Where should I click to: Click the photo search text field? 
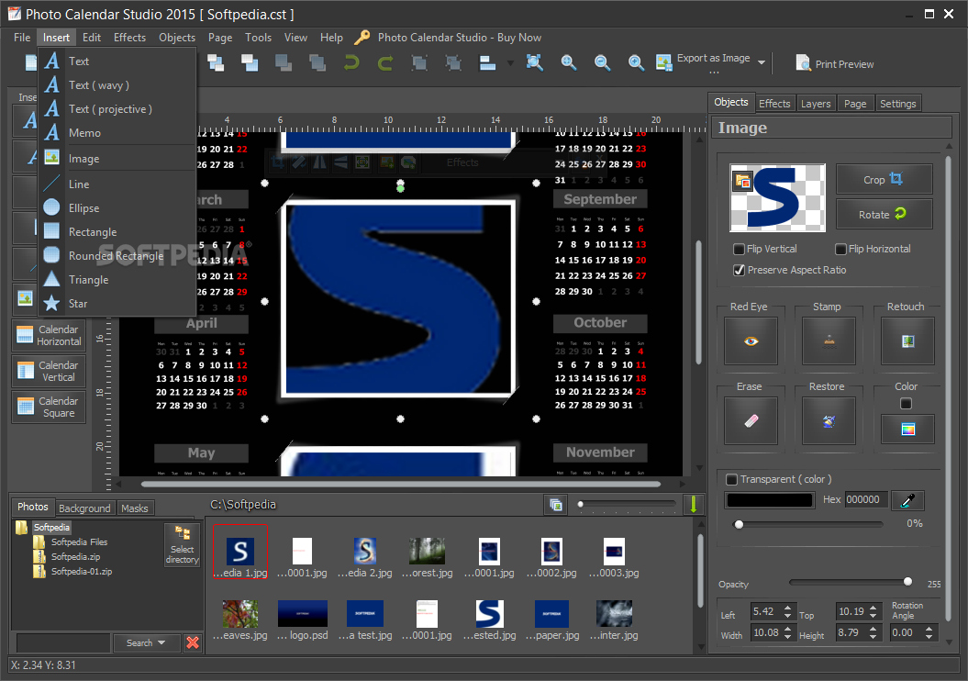[x=63, y=642]
